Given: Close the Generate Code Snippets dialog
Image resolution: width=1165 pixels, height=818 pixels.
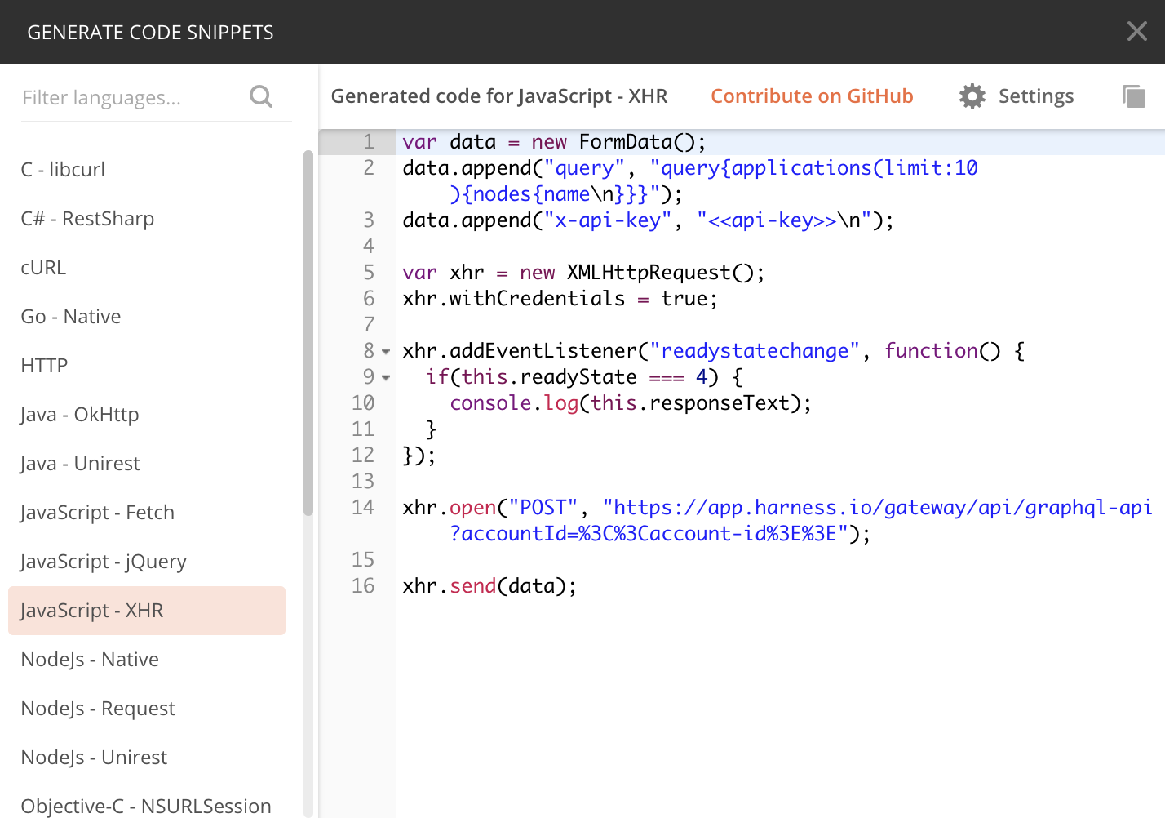Looking at the screenshot, I should [1136, 31].
